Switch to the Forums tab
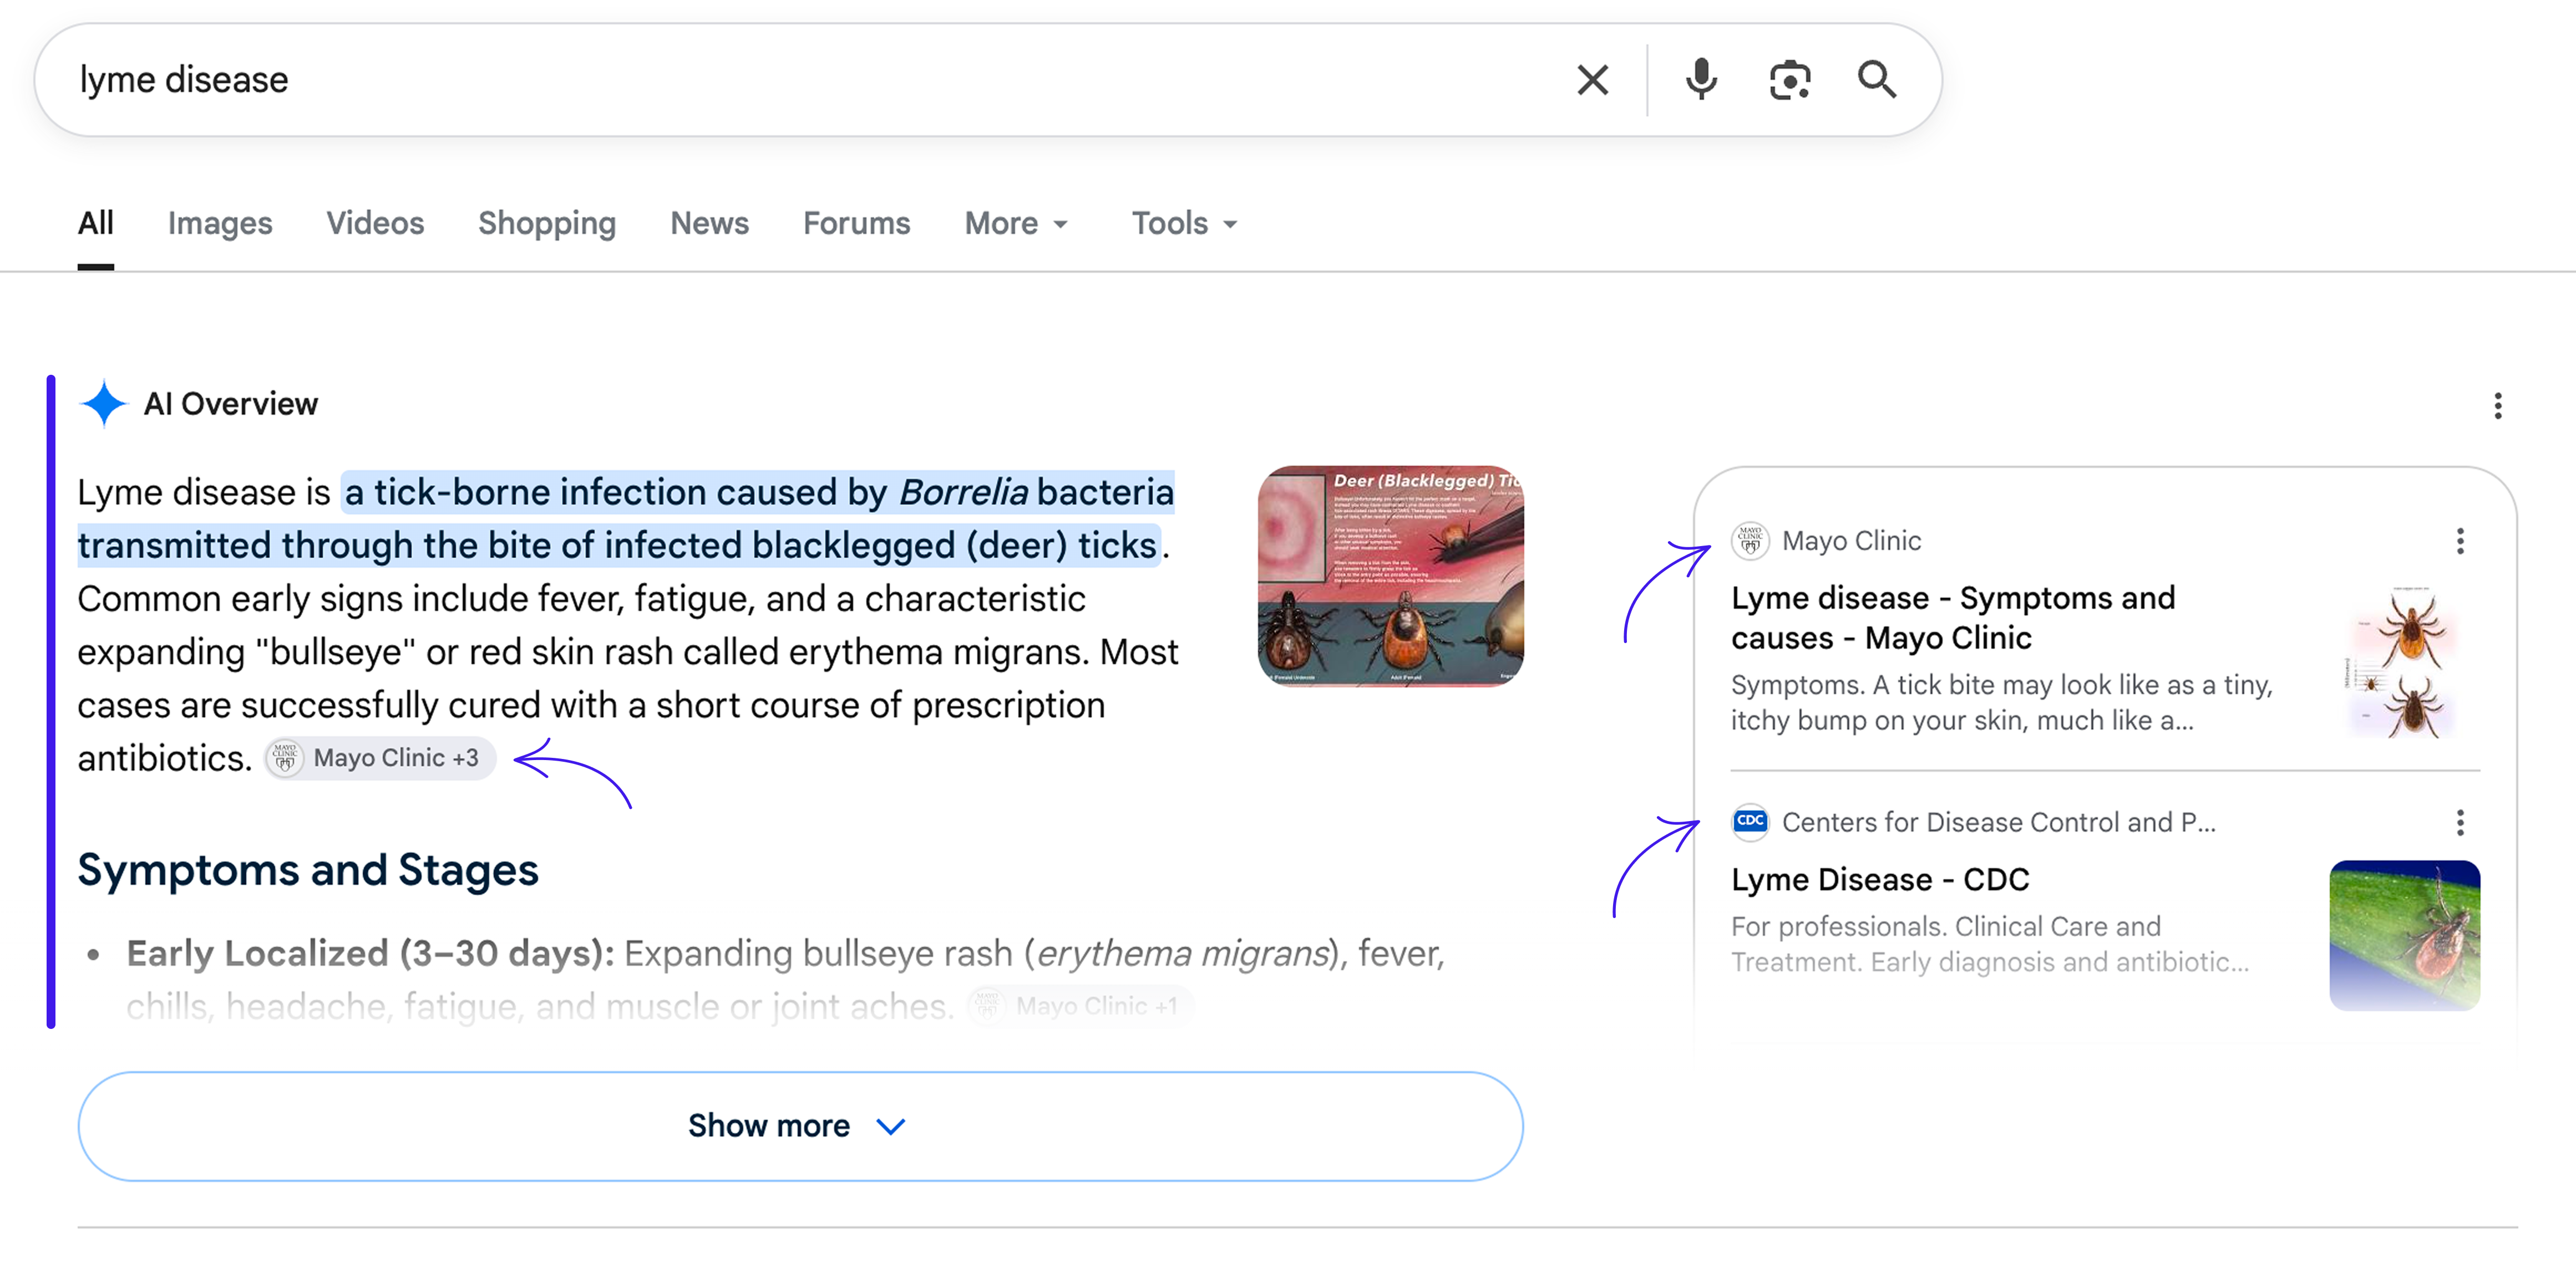 point(856,223)
